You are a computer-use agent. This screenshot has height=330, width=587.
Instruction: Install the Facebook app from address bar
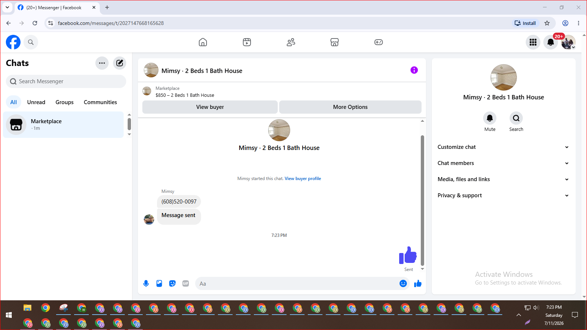[x=525, y=23]
